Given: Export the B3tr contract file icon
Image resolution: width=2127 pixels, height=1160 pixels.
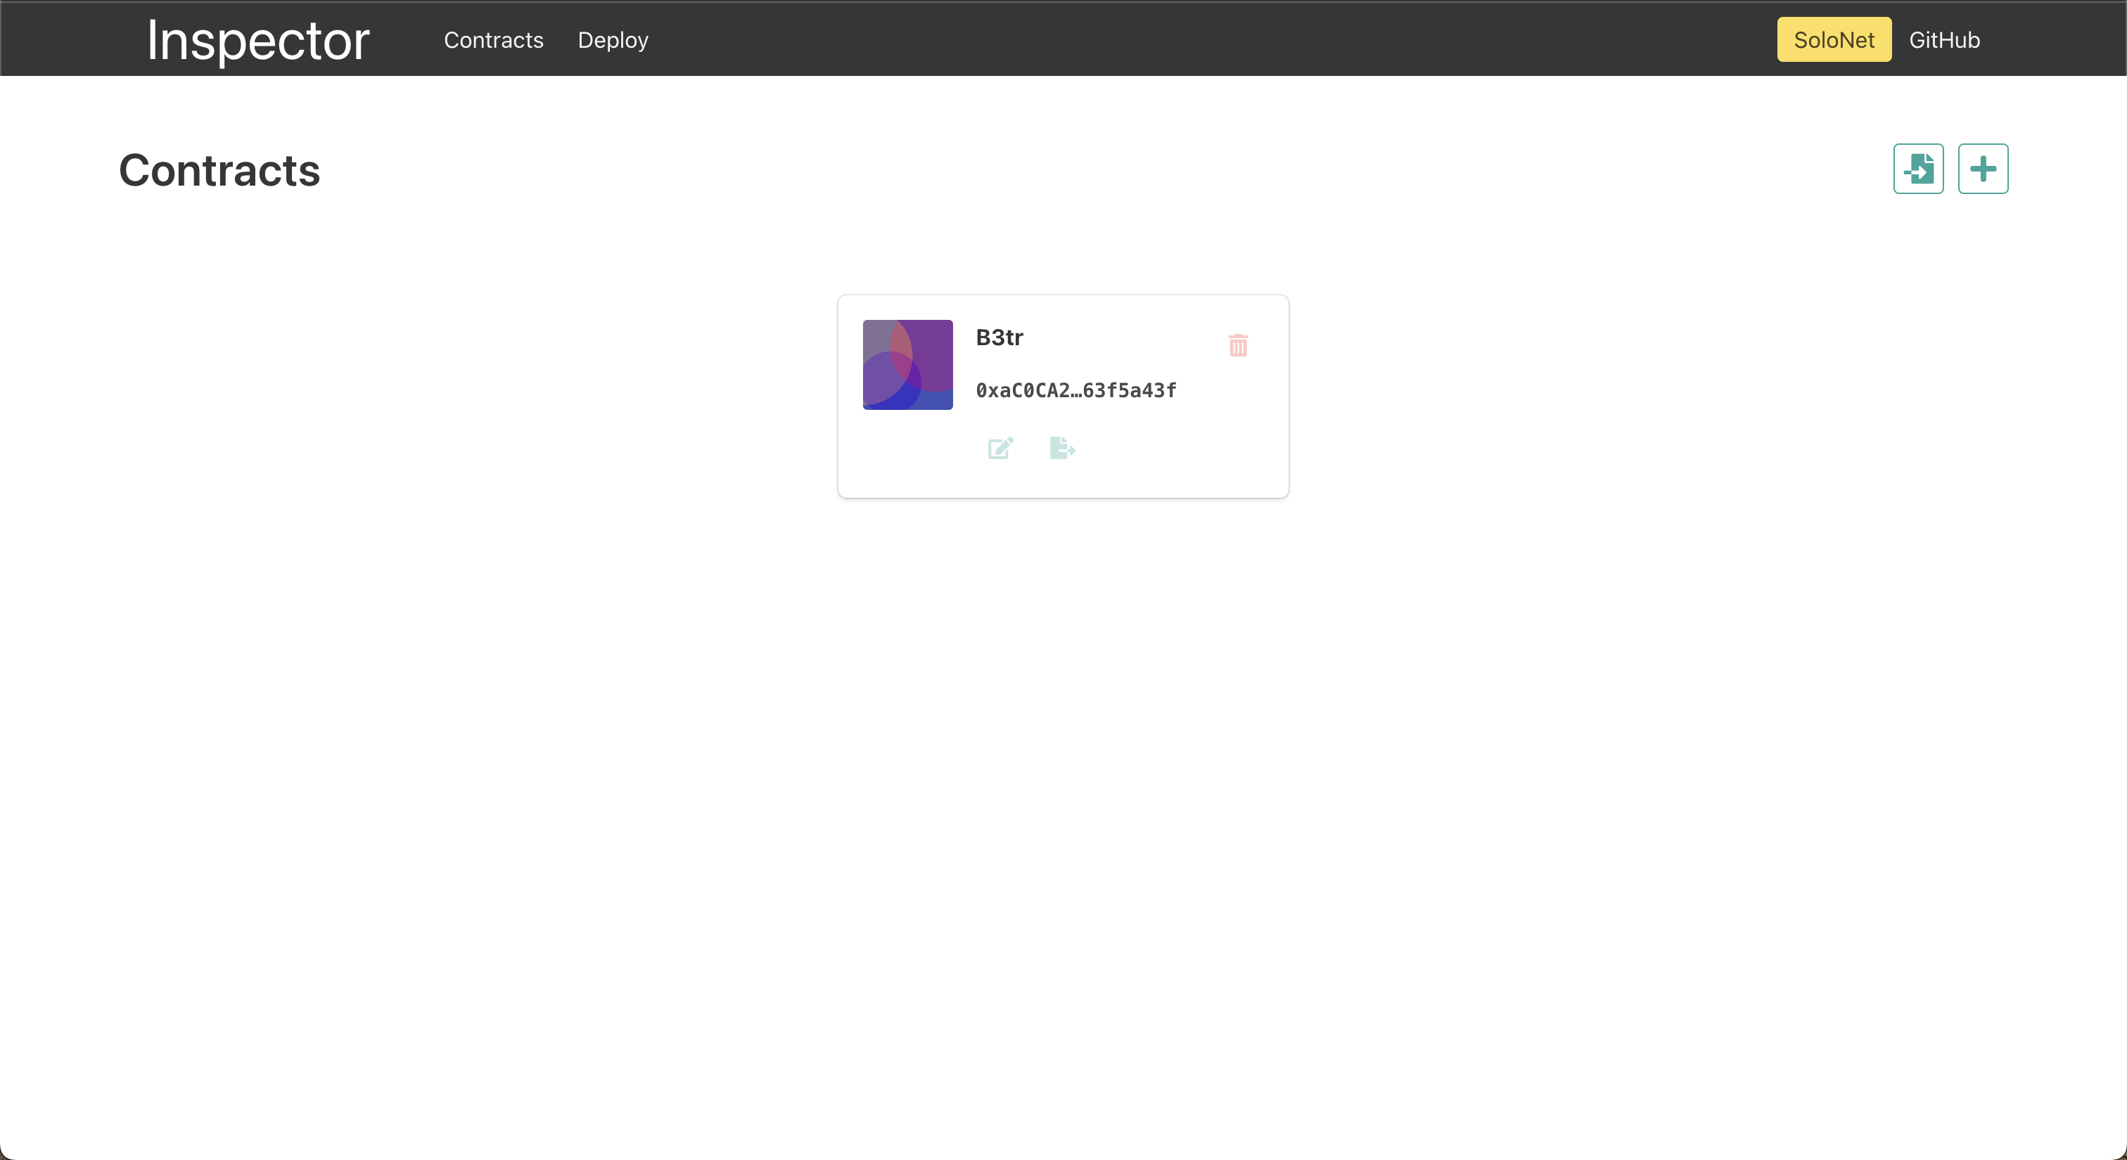Looking at the screenshot, I should pos(1062,448).
